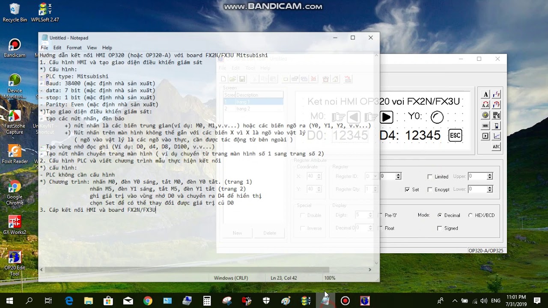Click the ENG language indicator in tray

pyautogui.click(x=496, y=301)
